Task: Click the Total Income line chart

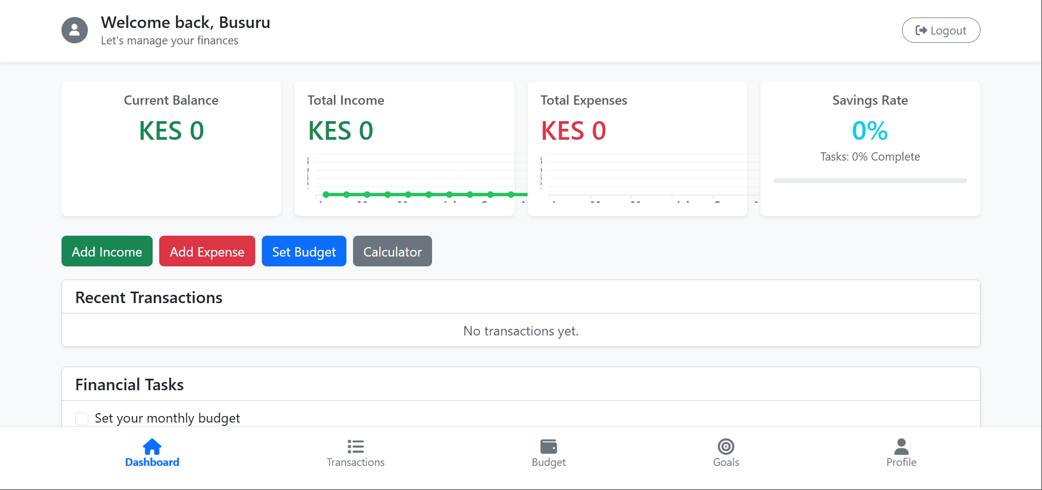Action: pos(411,180)
